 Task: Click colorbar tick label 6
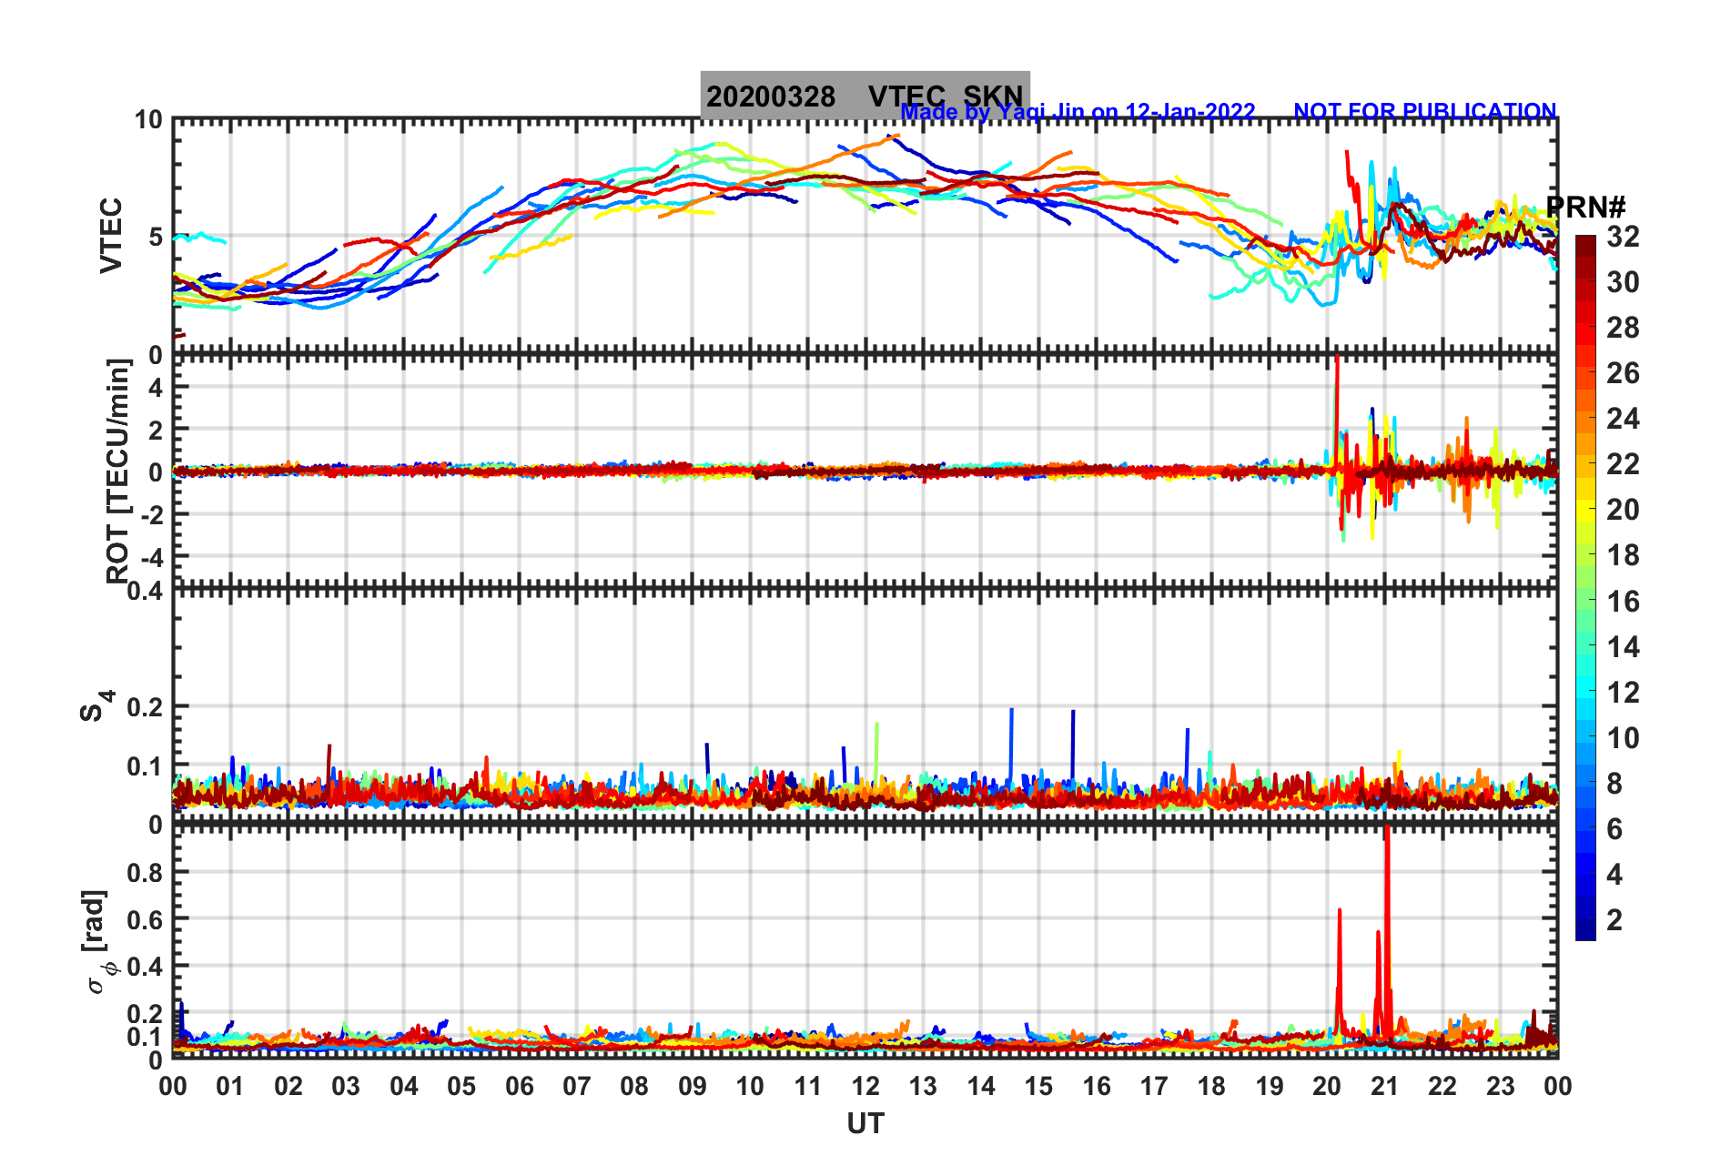[1615, 829]
